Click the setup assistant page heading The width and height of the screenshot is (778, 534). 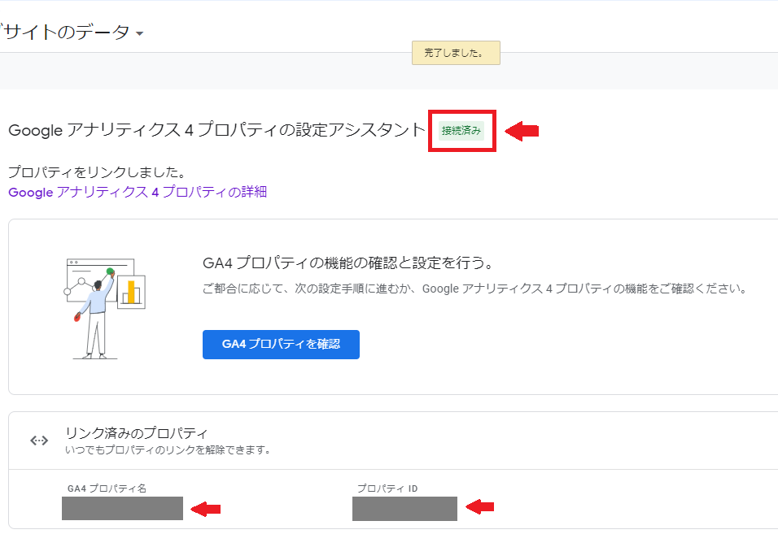216,130
